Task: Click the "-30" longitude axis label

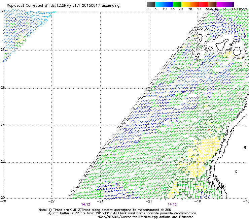Action: coord(3,201)
